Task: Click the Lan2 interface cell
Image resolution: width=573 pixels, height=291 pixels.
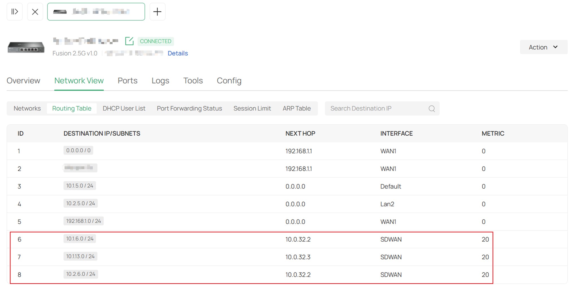Action: pyautogui.click(x=387, y=204)
